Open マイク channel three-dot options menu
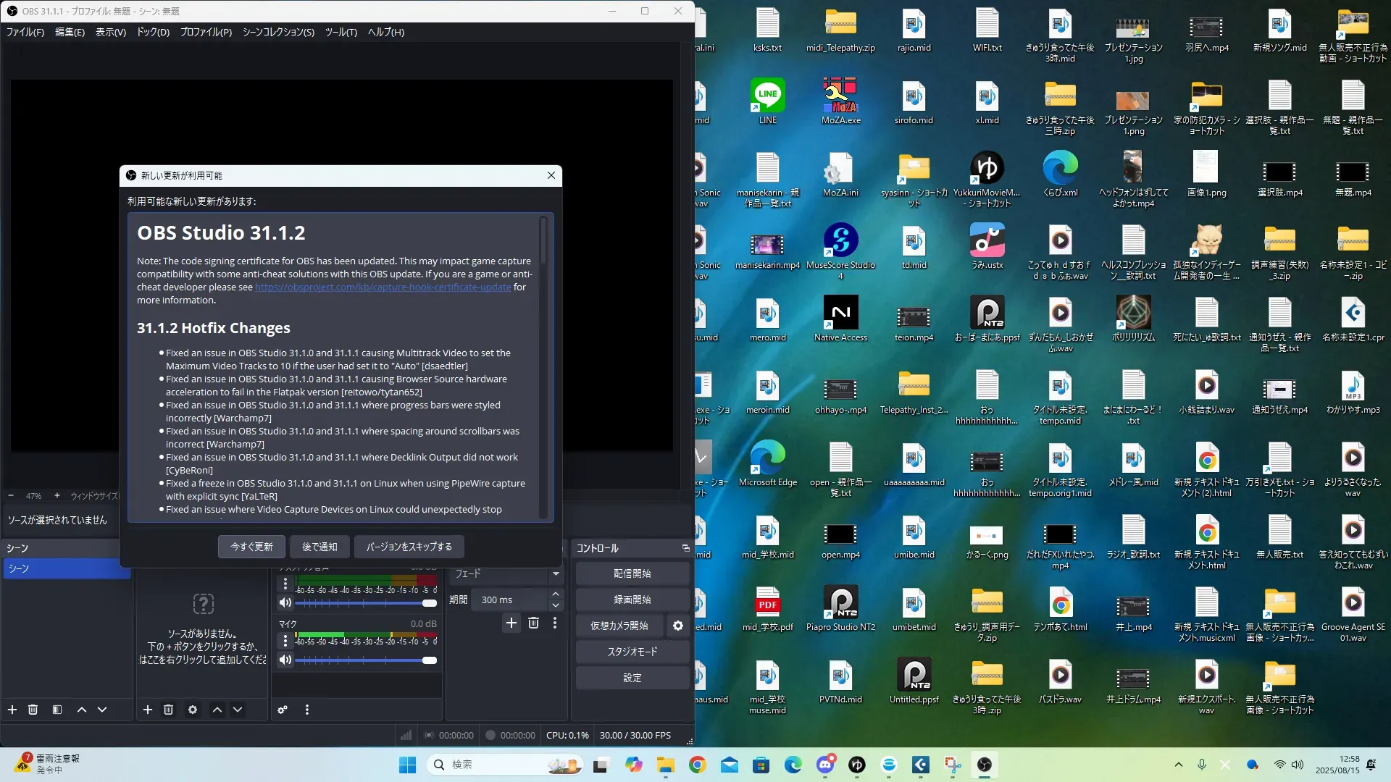 tap(285, 641)
